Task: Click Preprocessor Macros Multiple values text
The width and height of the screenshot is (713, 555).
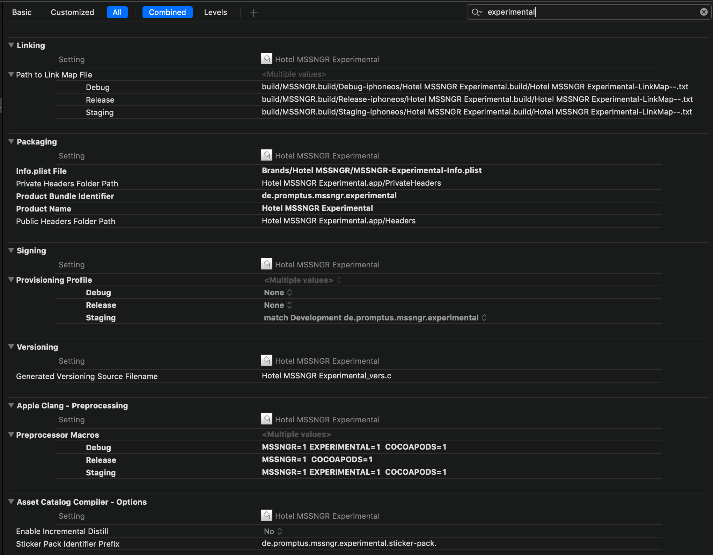Action: [x=296, y=434]
